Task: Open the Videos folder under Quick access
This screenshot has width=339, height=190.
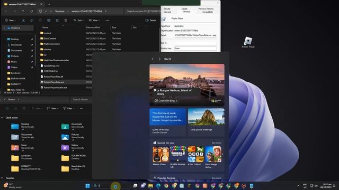Action: coord(73,148)
